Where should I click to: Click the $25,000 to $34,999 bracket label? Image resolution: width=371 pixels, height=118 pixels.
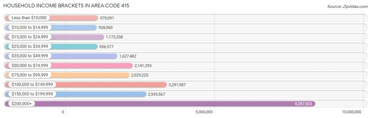(x=30, y=47)
